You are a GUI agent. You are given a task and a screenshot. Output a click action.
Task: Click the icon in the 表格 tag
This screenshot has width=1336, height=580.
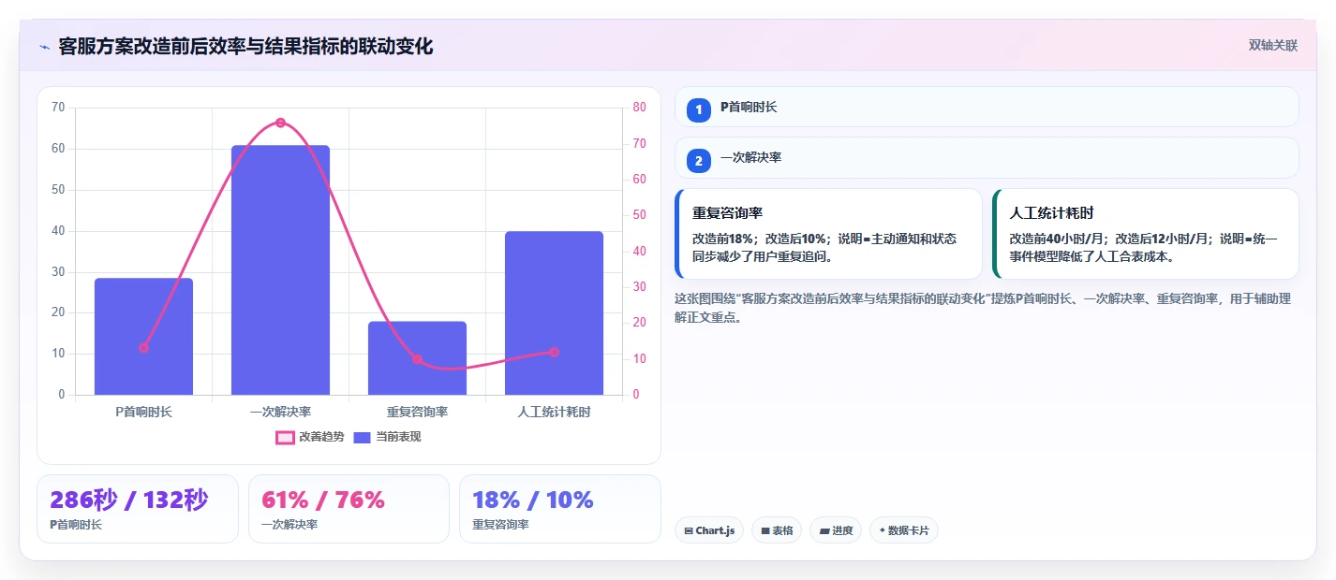click(x=765, y=531)
